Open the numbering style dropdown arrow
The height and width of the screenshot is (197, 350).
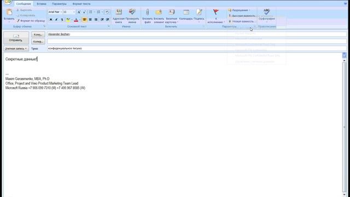pos(102,12)
